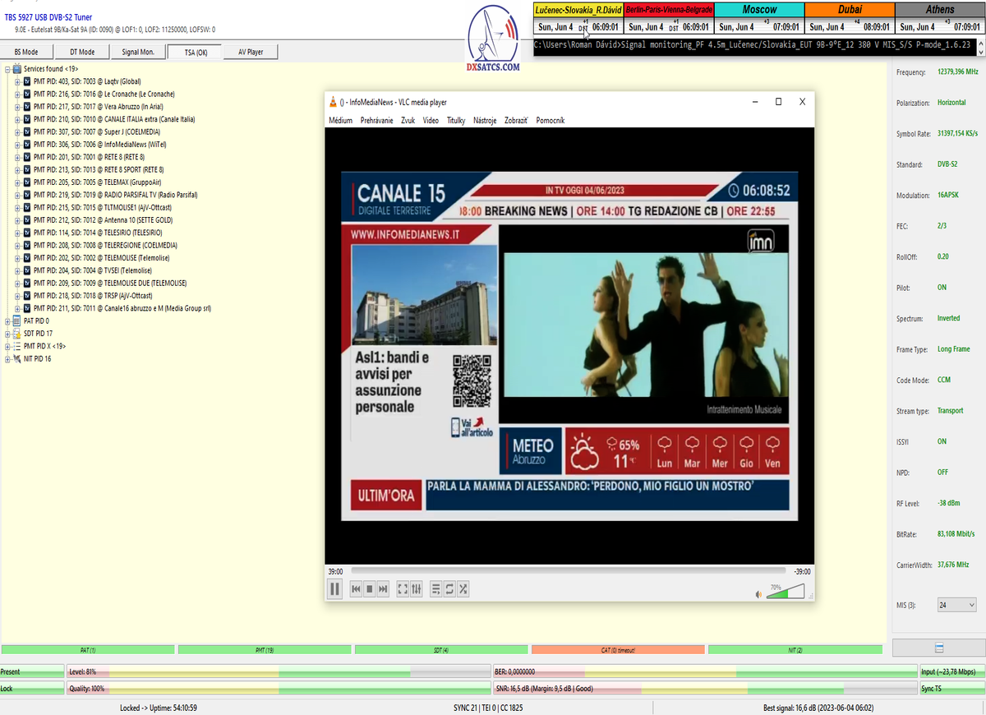Screen dimensions: 986x715
Task: Open VLC extended settings equalizer icon
Action: [x=417, y=588]
